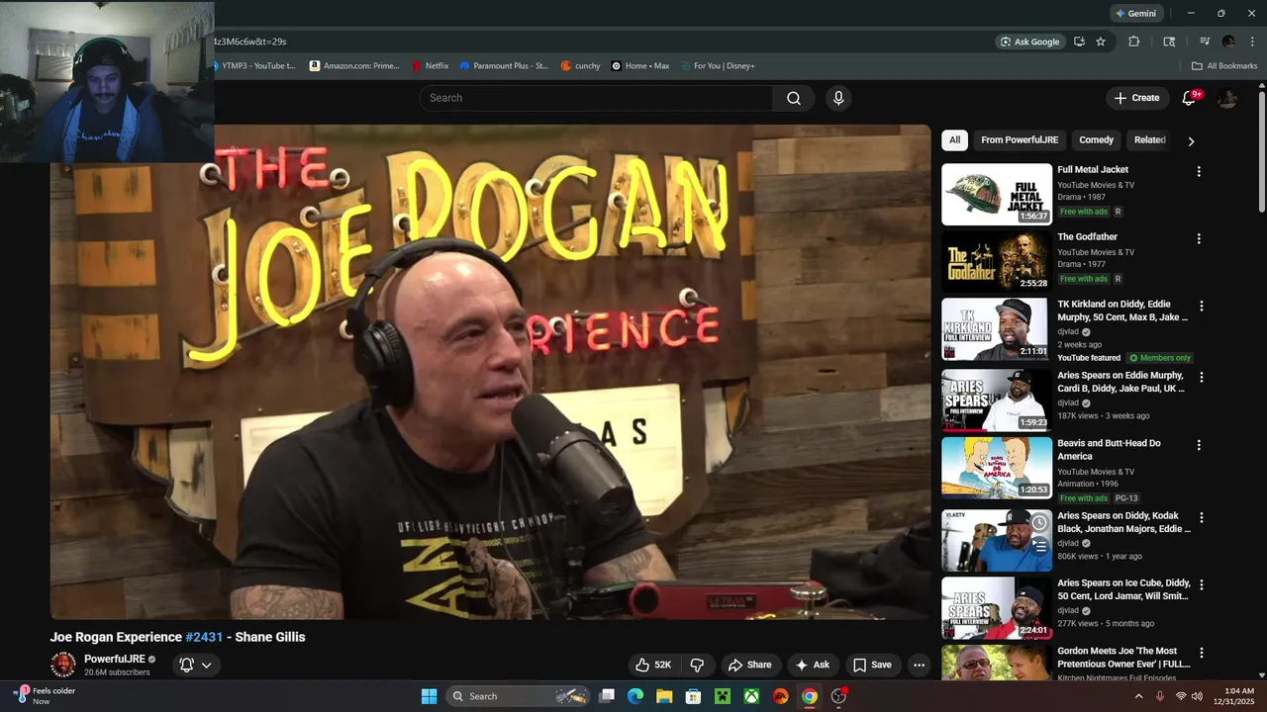Click the video player to toggle playback
The image size is (1267, 712).
[491, 372]
